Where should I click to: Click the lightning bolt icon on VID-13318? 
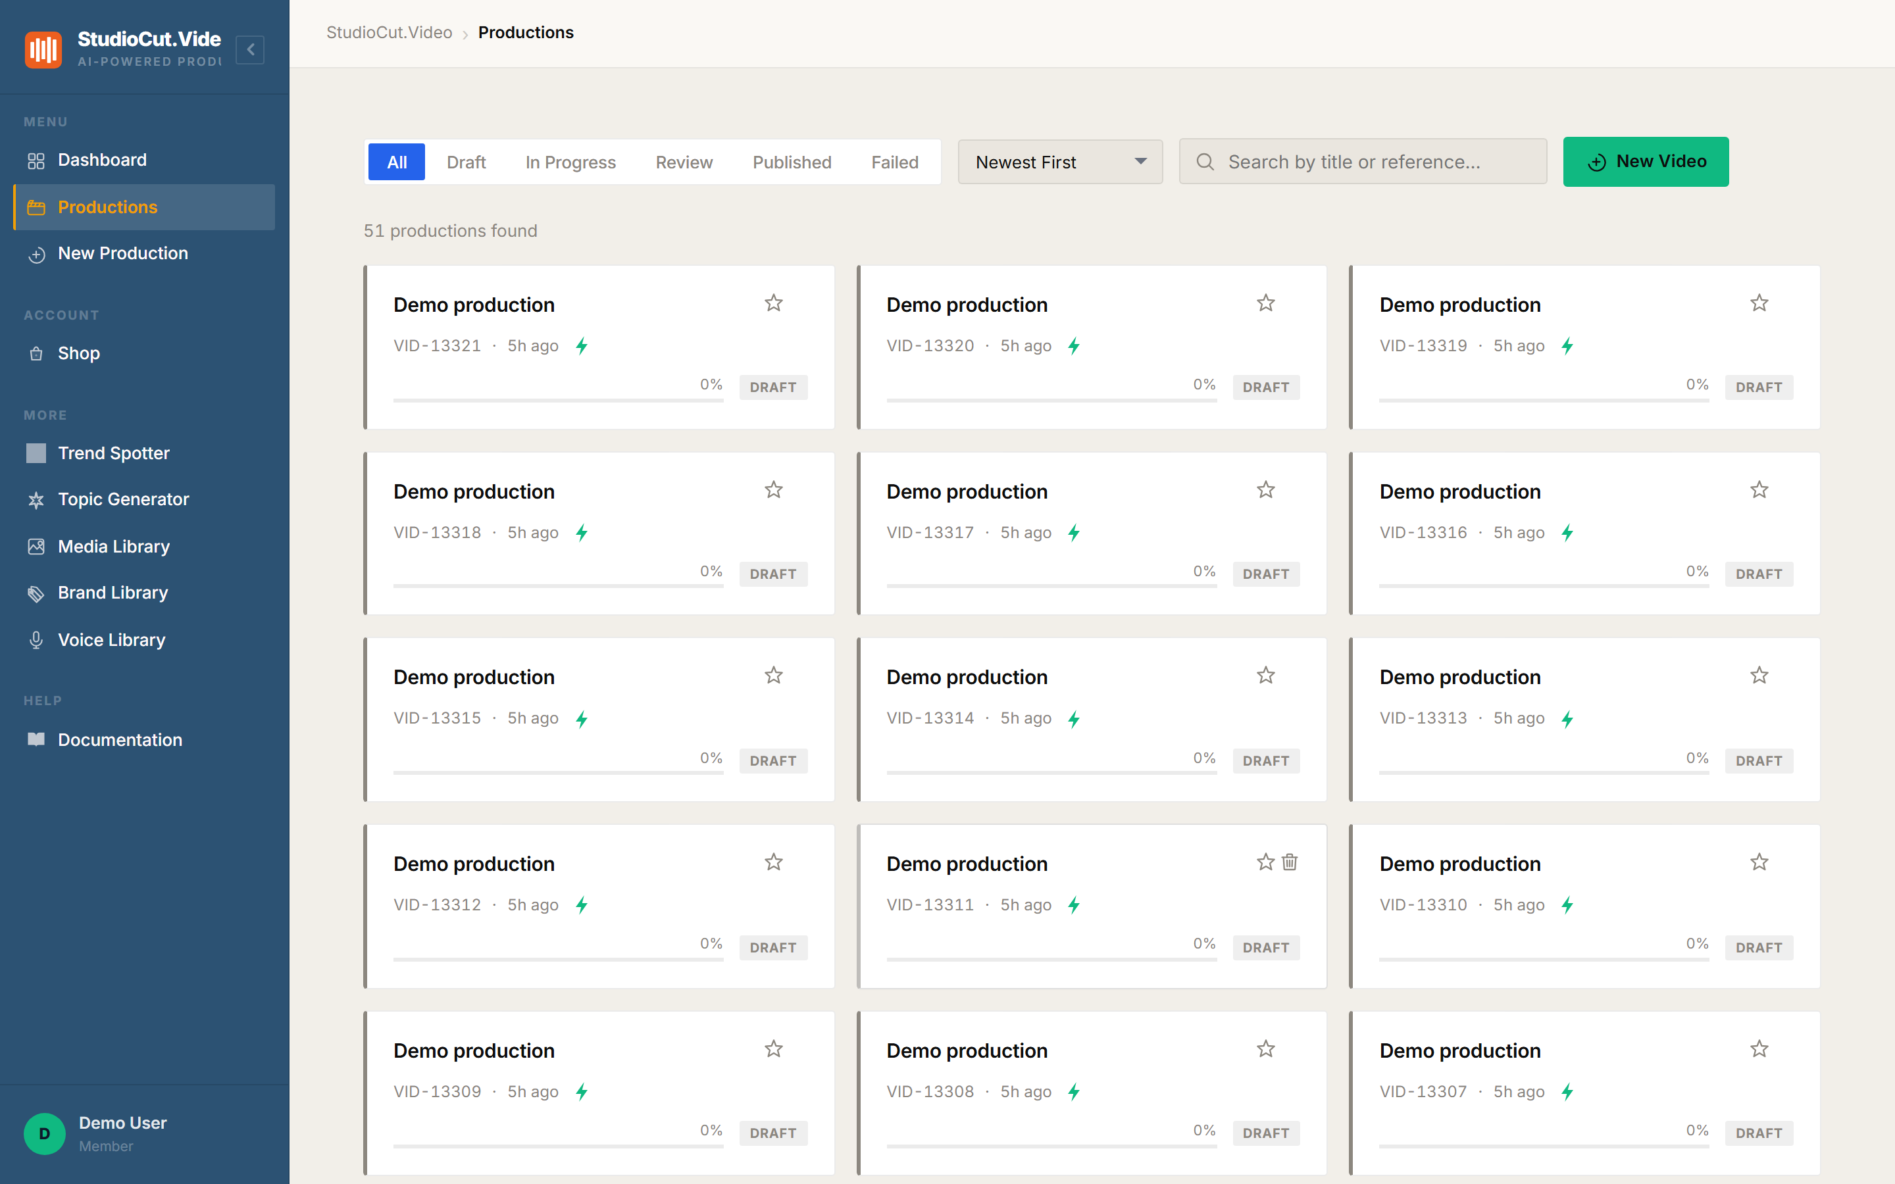582,533
